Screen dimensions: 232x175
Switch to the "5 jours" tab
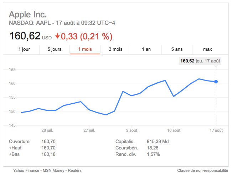coord(55,49)
